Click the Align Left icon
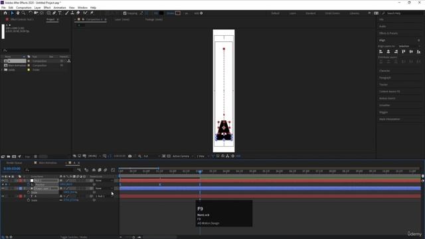The width and height of the screenshot is (425, 239). (381, 52)
